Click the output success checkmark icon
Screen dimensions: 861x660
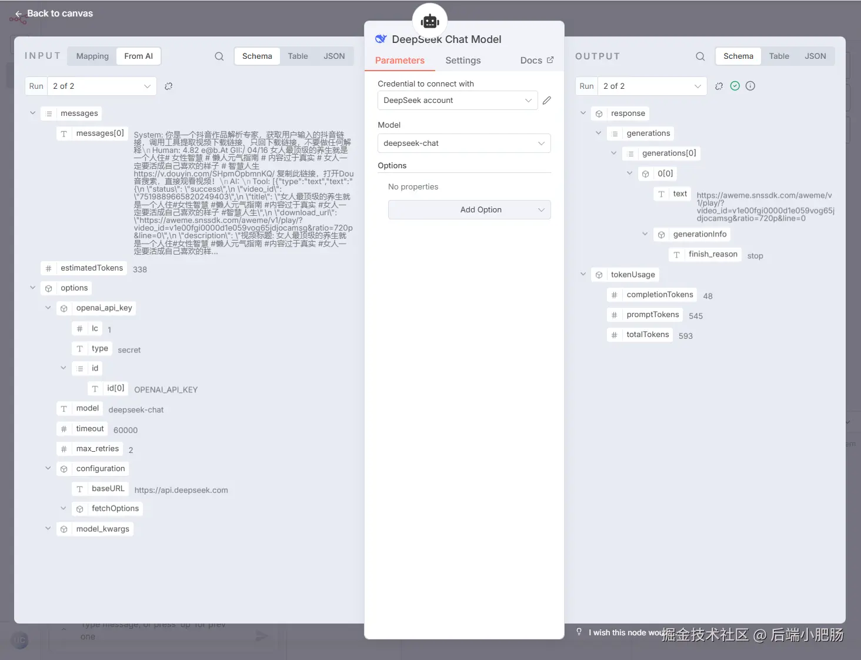click(735, 86)
